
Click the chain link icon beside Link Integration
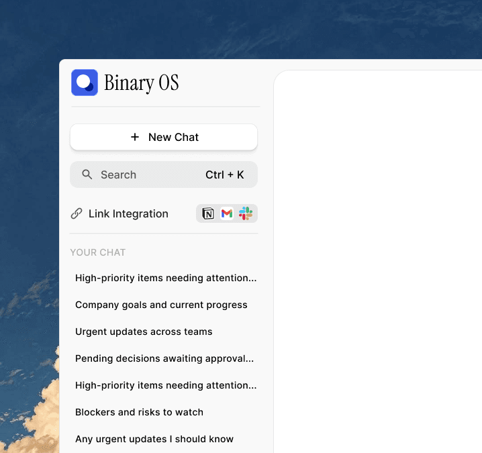[x=77, y=213]
